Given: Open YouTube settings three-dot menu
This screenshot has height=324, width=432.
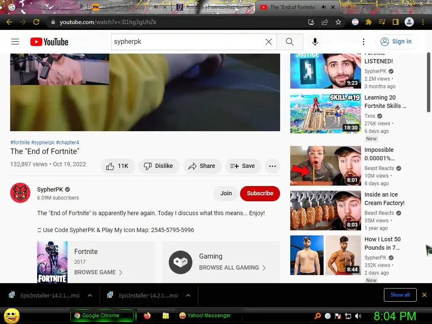Looking at the screenshot, I should click(363, 42).
